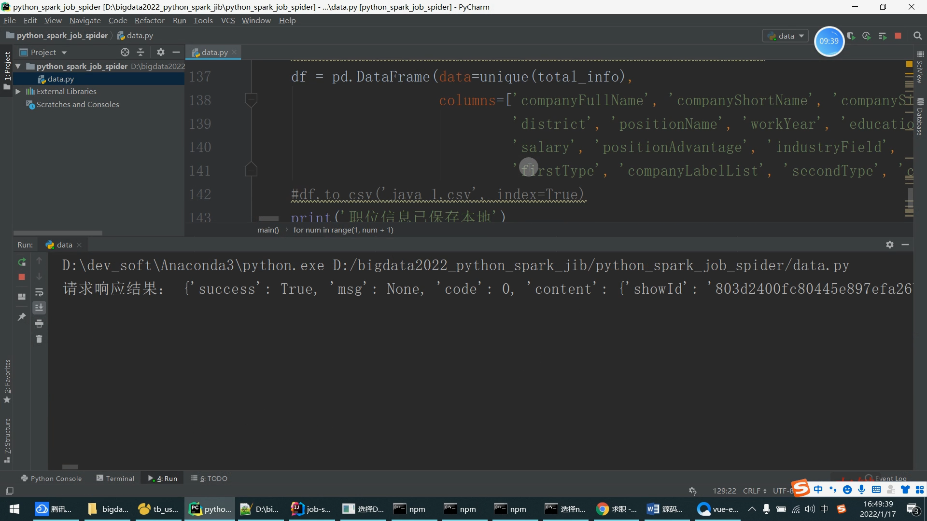Stop process button in Run panel

click(22, 277)
